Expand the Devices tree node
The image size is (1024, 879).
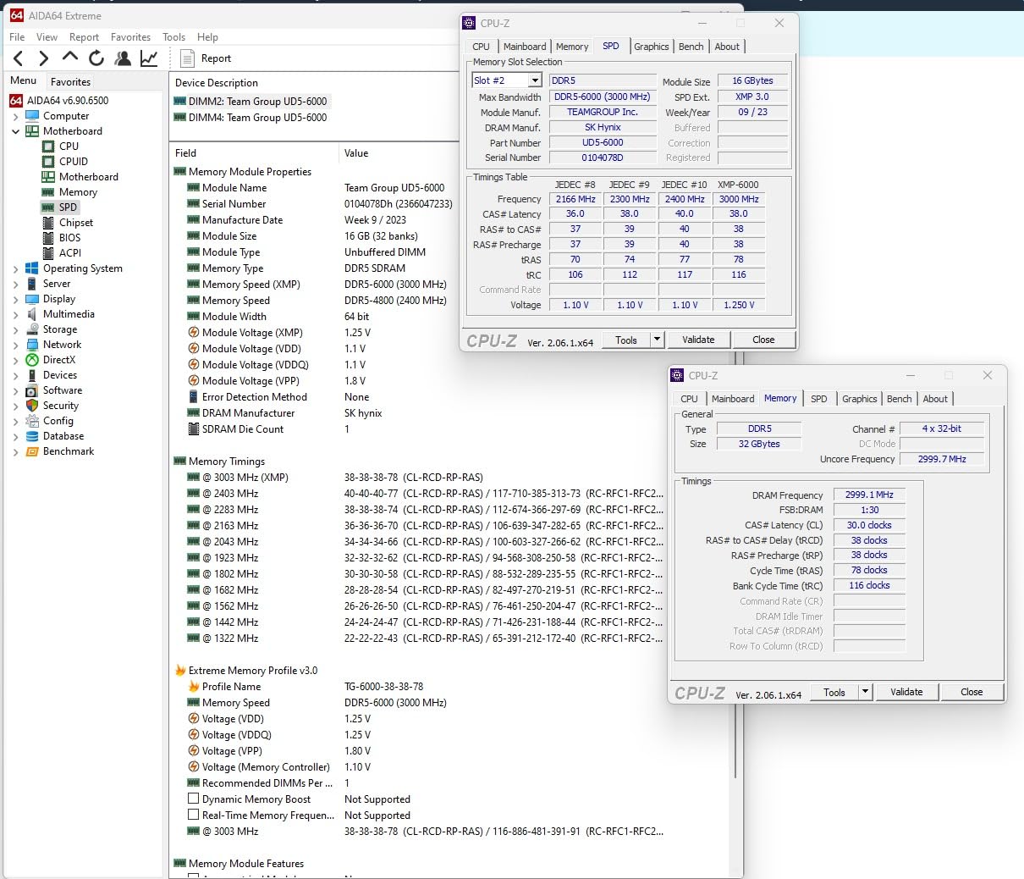coord(15,375)
